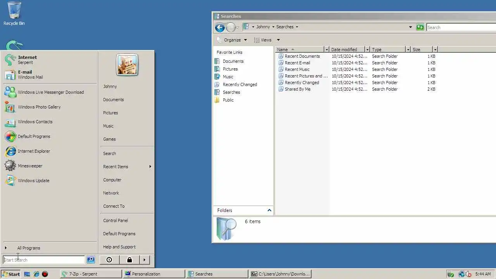Click the Start button

click(x=11, y=274)
